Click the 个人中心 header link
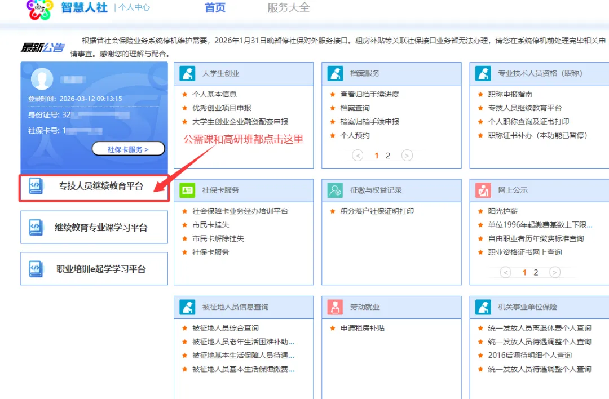This screenshot has height=399, width=609. click(134, 7)
